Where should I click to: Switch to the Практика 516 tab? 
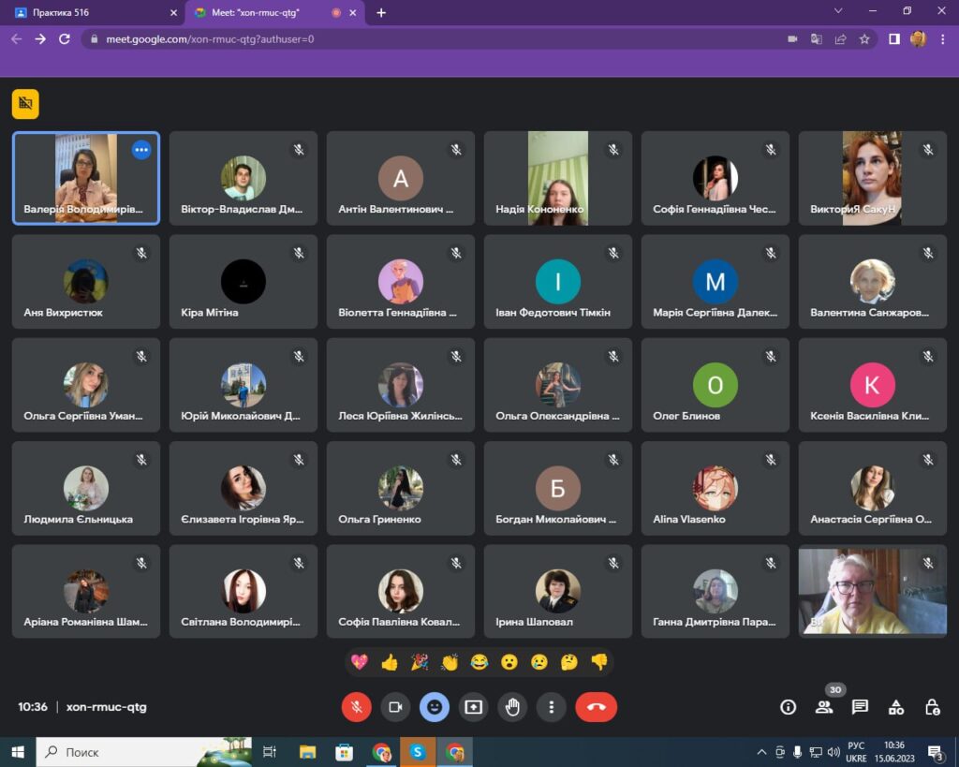pos(92,13)
